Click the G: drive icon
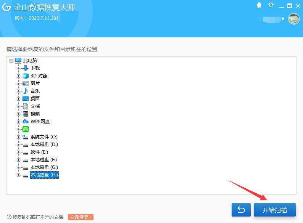 click(26, 168)
